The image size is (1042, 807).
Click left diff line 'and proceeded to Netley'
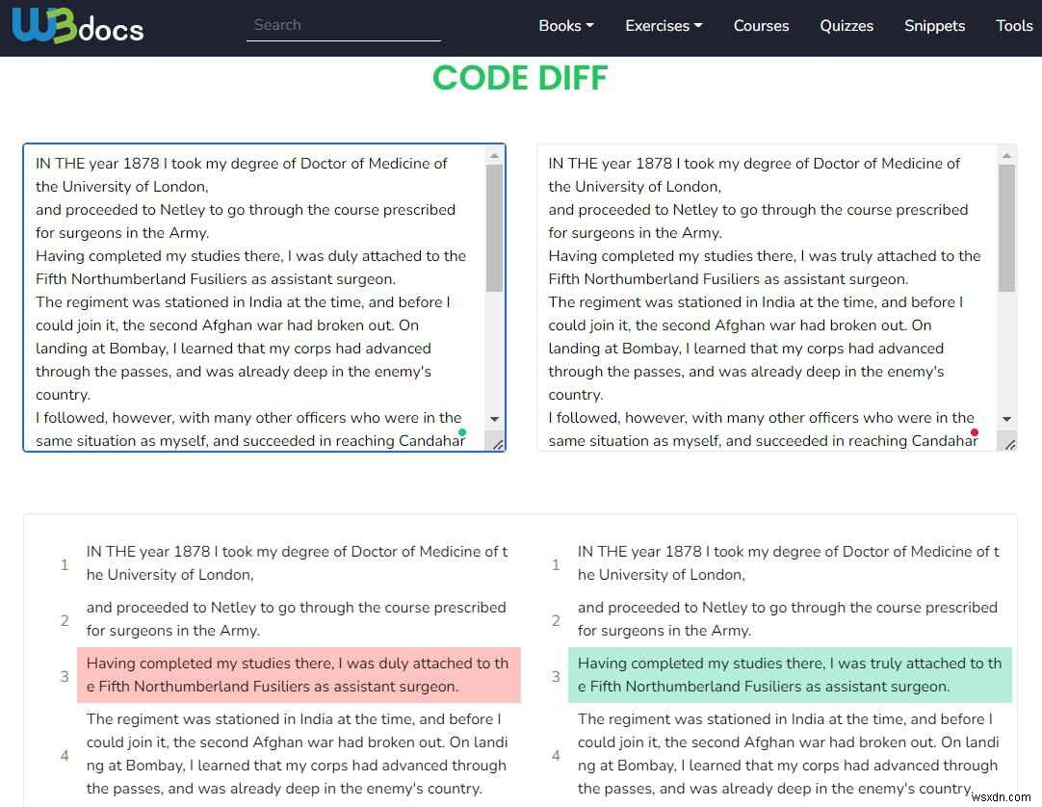pos(297,619)
